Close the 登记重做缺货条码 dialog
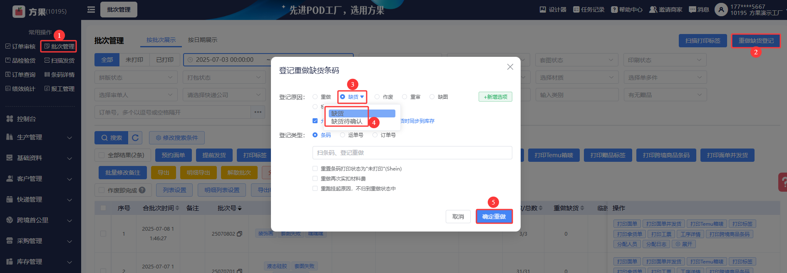This screenshot has height=273, width=787. (x=510, y=67)
